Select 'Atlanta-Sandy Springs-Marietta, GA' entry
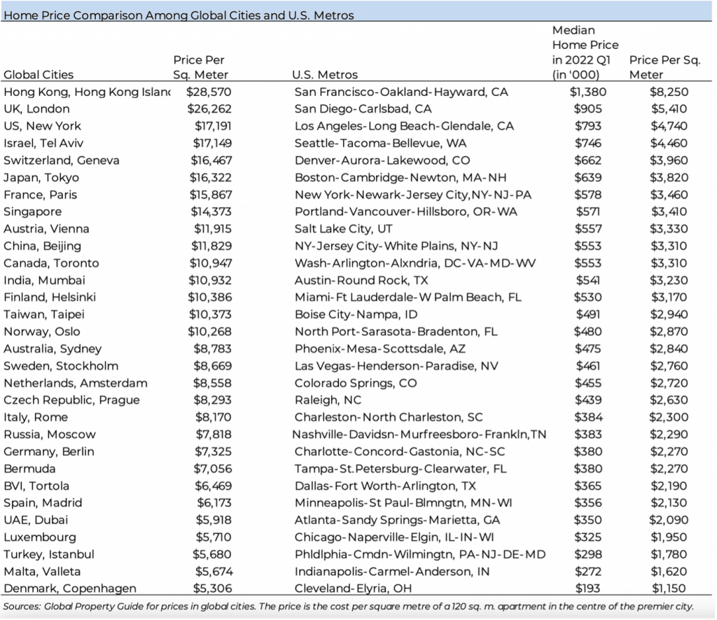The image size is (717, 620). (x=398, y=521)
